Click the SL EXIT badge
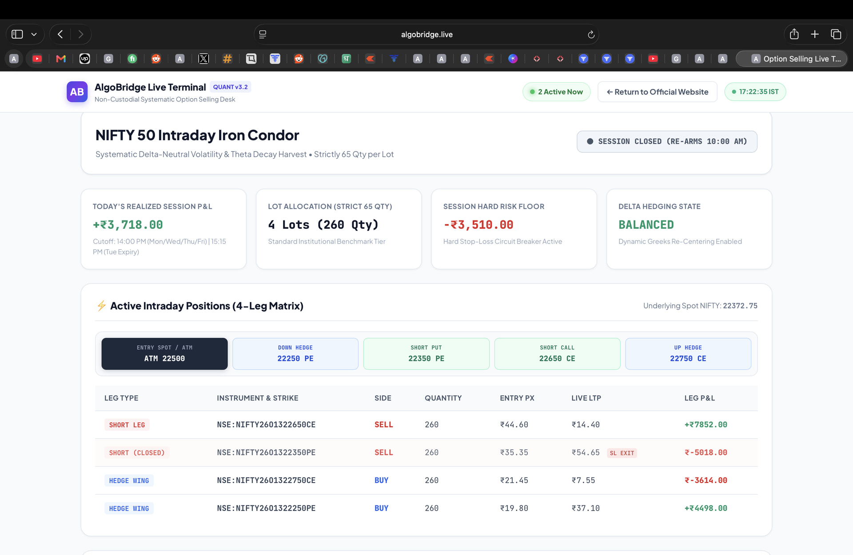Viewport: 853px width, 555px height. 622,453
